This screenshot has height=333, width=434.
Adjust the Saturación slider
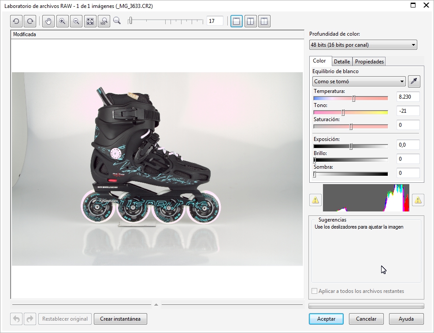pos(351,126)
